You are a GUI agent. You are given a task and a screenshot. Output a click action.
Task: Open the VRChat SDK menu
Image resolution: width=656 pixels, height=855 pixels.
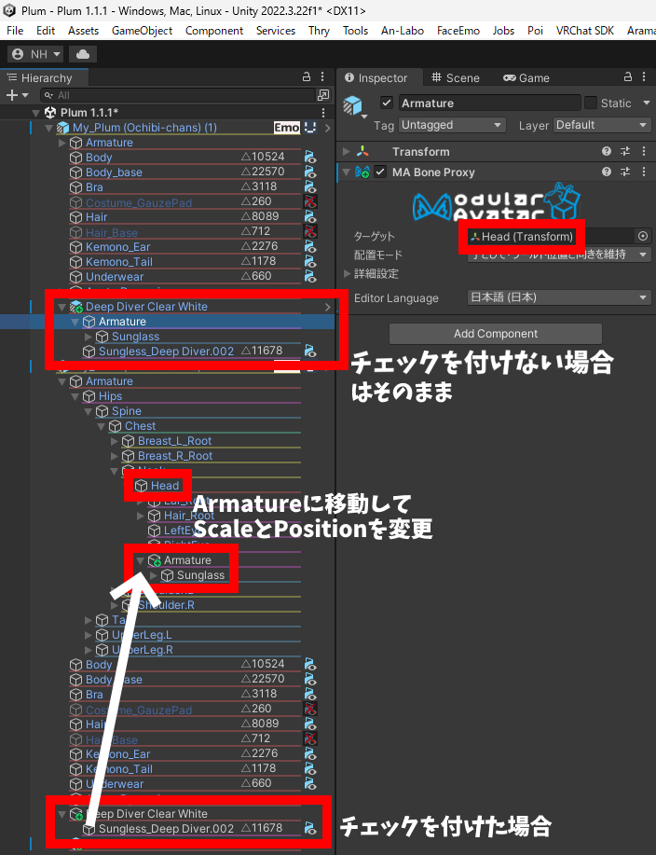(x=584, y=31)
